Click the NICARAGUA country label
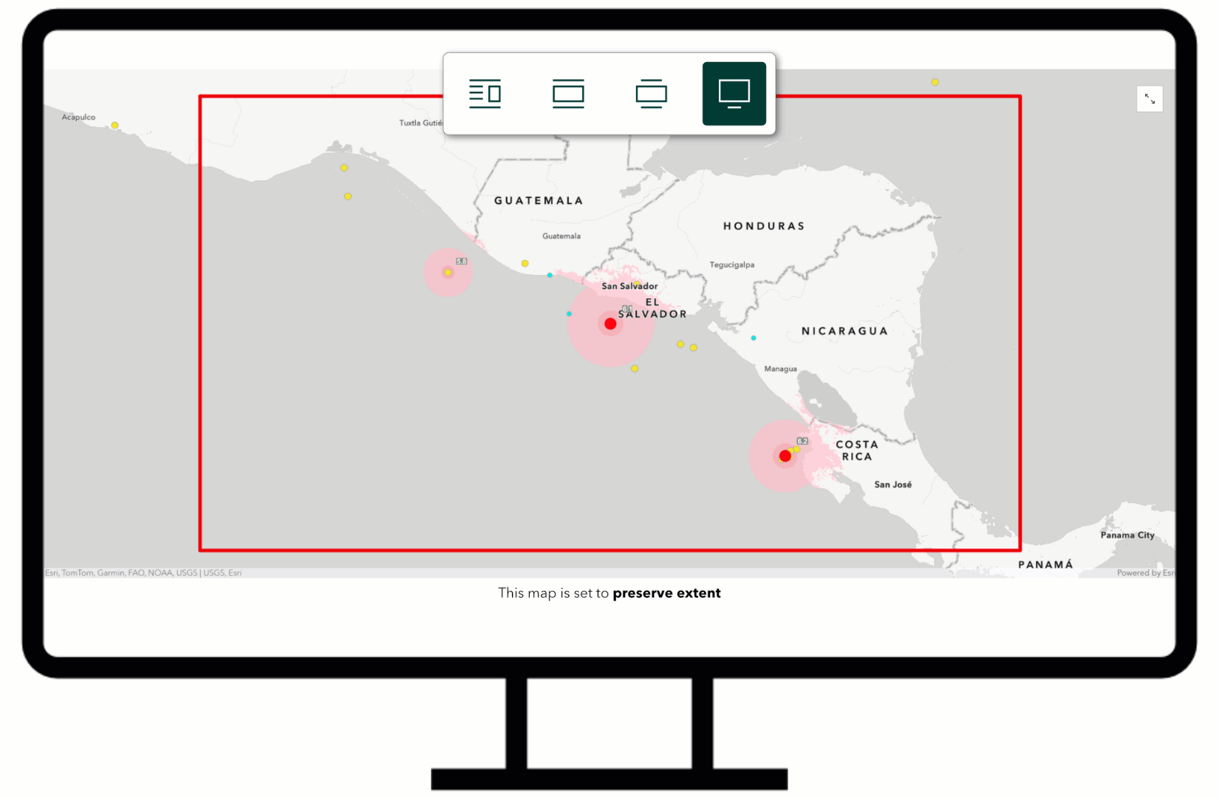The height and width of the screenshot is (798, 1219). (845, 331)
